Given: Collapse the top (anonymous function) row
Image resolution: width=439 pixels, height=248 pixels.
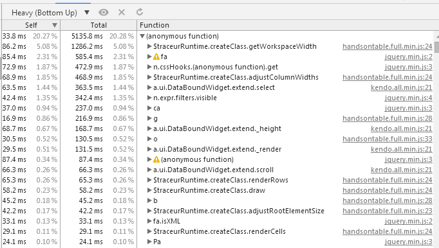Looking at the screenshot, I should point(142,36).
